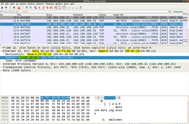Reload this capture file
Image resolution: width=189 pixels, height=124 pixels.
coord(30,7)
